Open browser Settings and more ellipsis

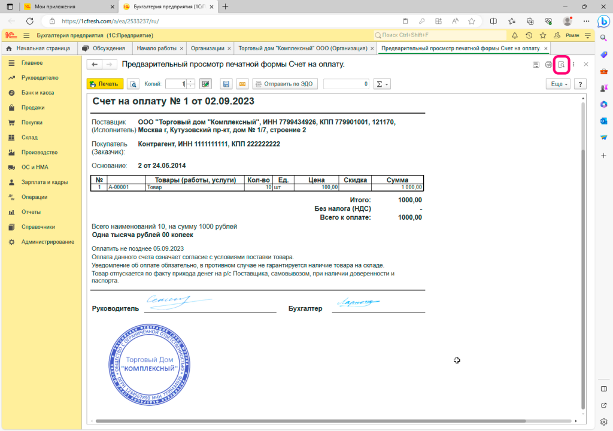586,21
